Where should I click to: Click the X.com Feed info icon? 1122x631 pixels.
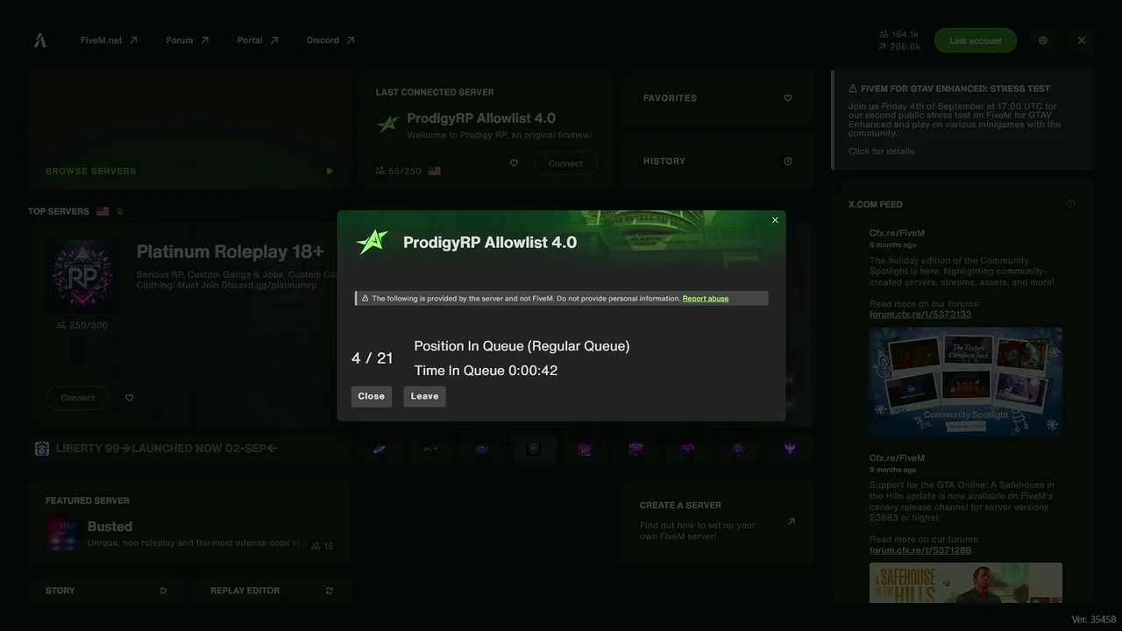[1070, 204]
